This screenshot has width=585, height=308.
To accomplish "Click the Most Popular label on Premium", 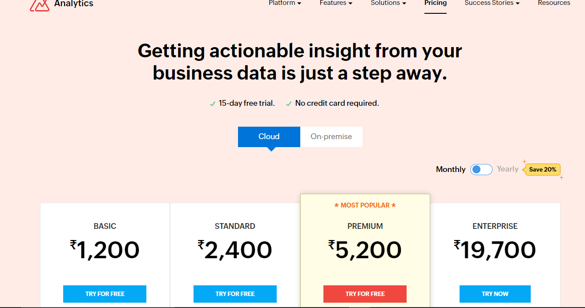I will (365, 205).
